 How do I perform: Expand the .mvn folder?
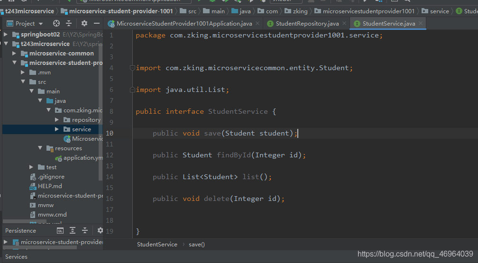click(x=23, y=72)
